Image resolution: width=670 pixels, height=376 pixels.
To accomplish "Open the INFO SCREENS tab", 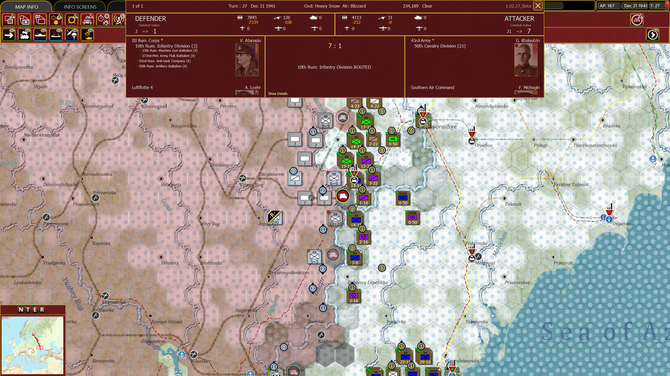I will tap(80, 7).
